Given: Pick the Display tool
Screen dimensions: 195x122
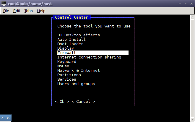Looking at the screenshot, I should click(x=66, y=48).
